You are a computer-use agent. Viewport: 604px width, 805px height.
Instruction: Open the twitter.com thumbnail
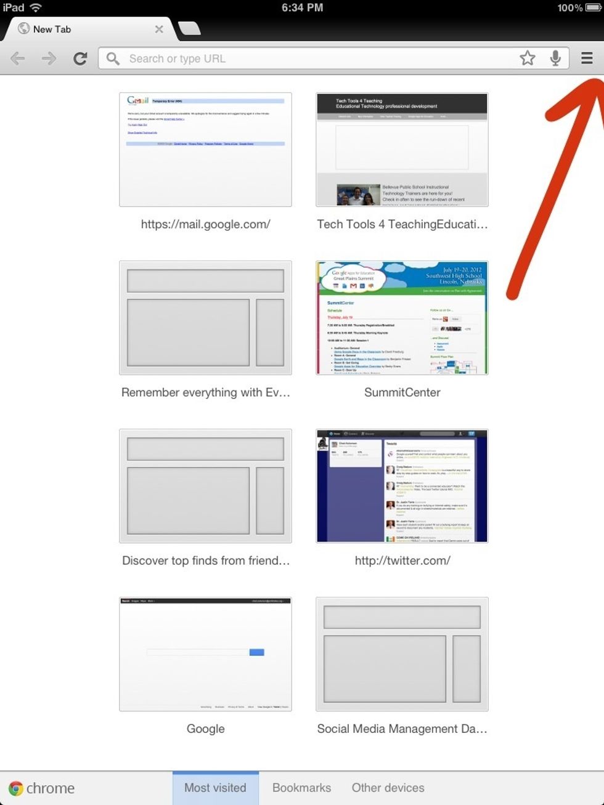click(402, 485)
